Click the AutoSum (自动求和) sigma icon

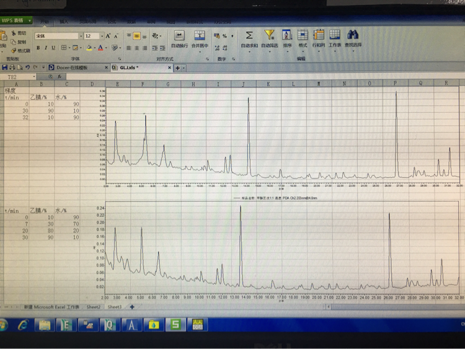pyautogui.click(x=249, y=35)
